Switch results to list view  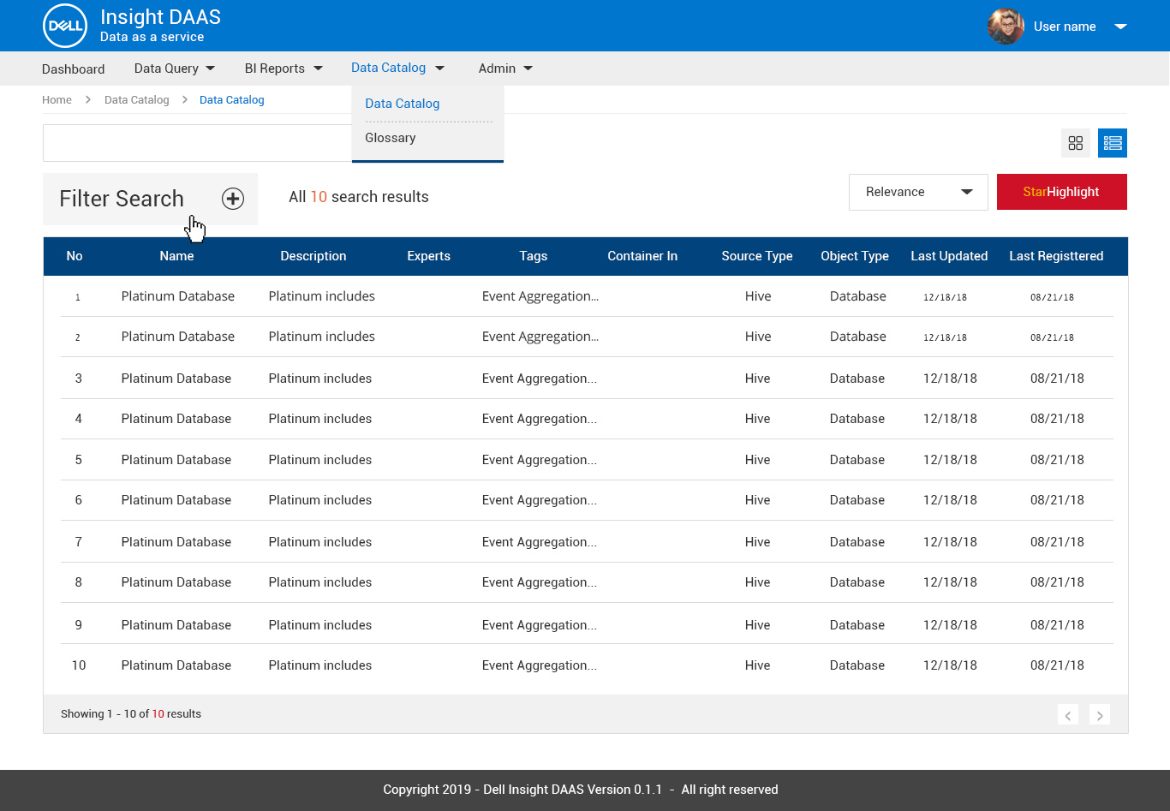click(1113, 142)
